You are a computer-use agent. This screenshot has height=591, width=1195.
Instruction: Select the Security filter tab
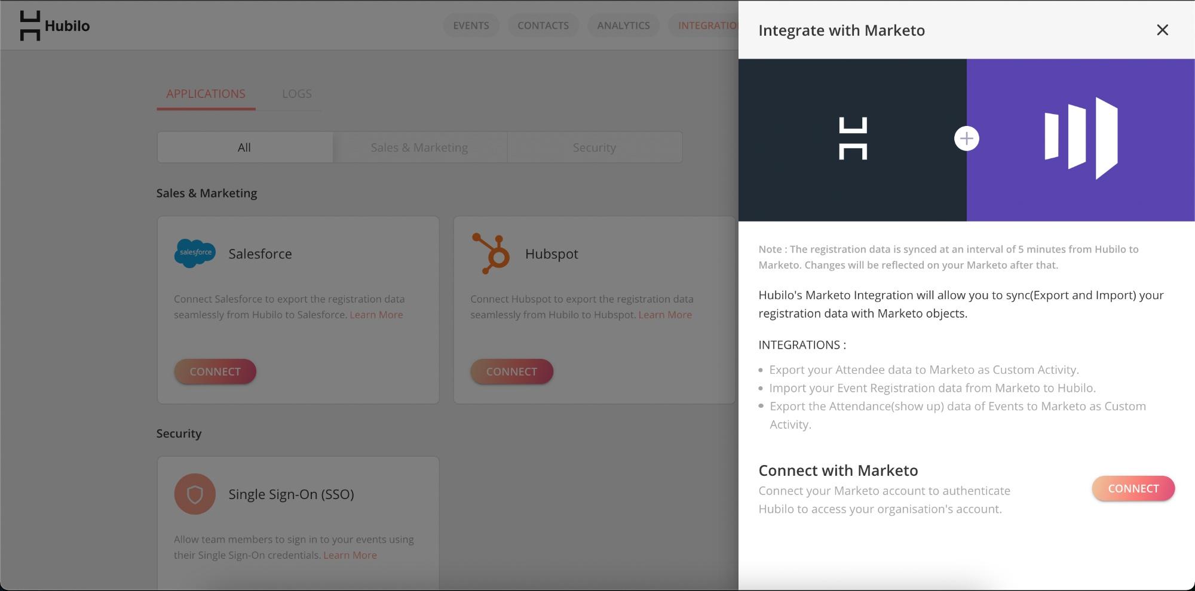(595, 147)
